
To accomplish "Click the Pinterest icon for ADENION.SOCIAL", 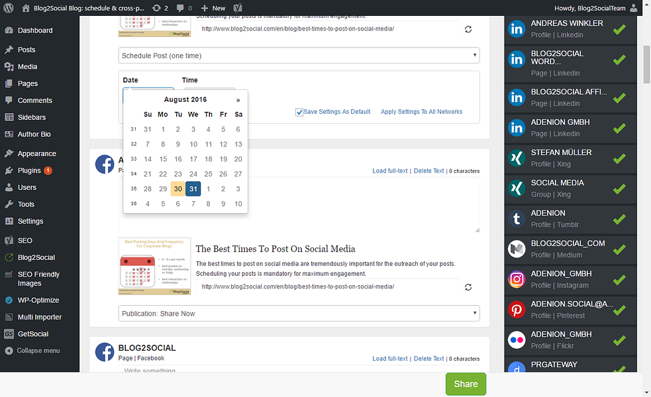I will [x=517, y=310].
